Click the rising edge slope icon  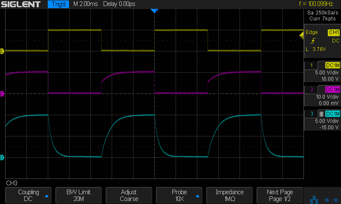[313, 41]
